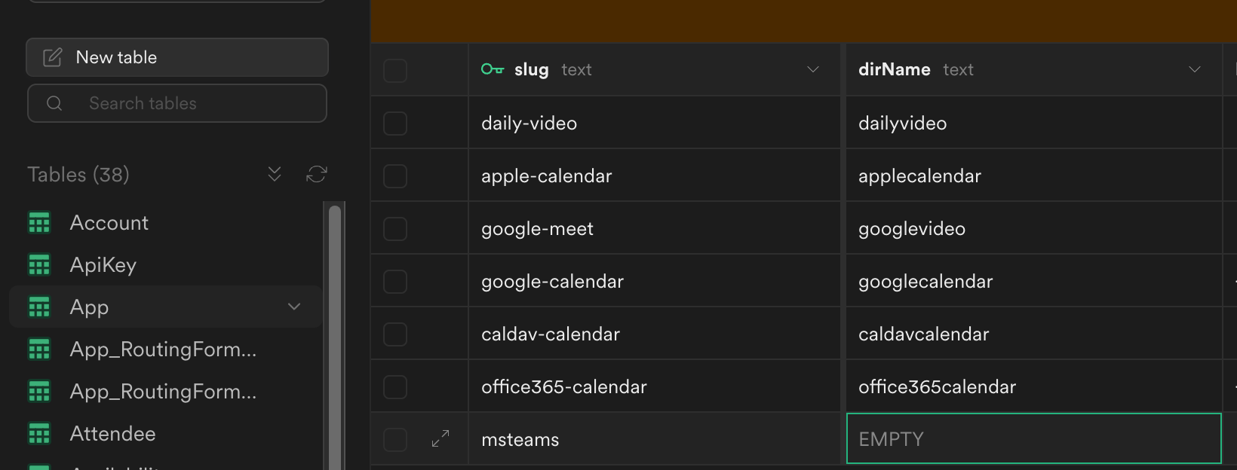Select the Account table
Screen dimensions: 1237x470
[109, 222]
